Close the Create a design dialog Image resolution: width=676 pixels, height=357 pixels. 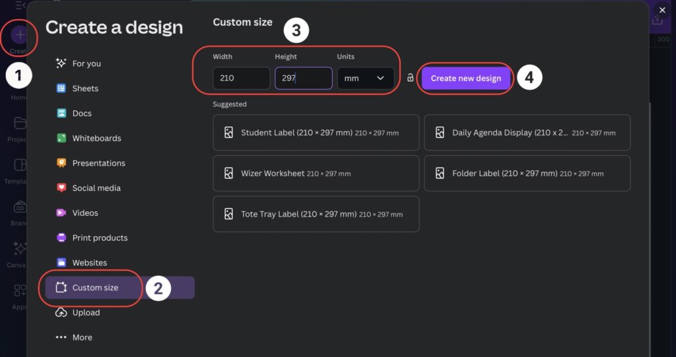[x=662, y=10]
